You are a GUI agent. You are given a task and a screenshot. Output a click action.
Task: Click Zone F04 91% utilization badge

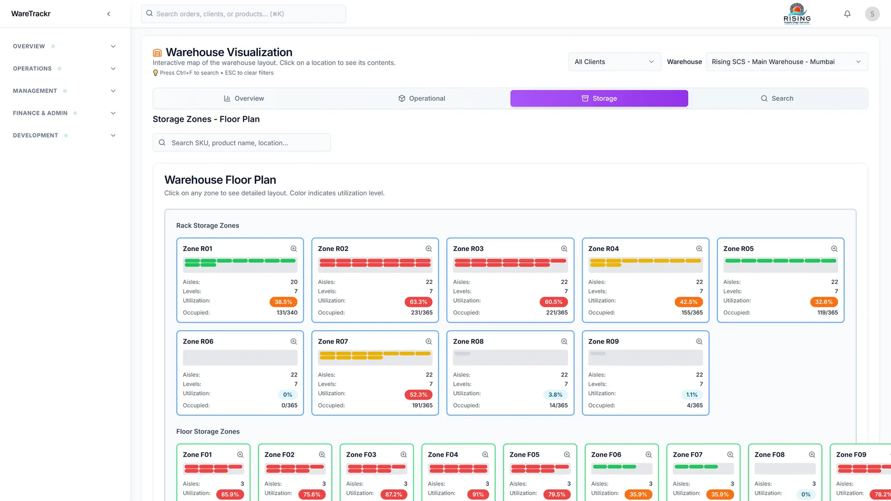tap(478, 494)
